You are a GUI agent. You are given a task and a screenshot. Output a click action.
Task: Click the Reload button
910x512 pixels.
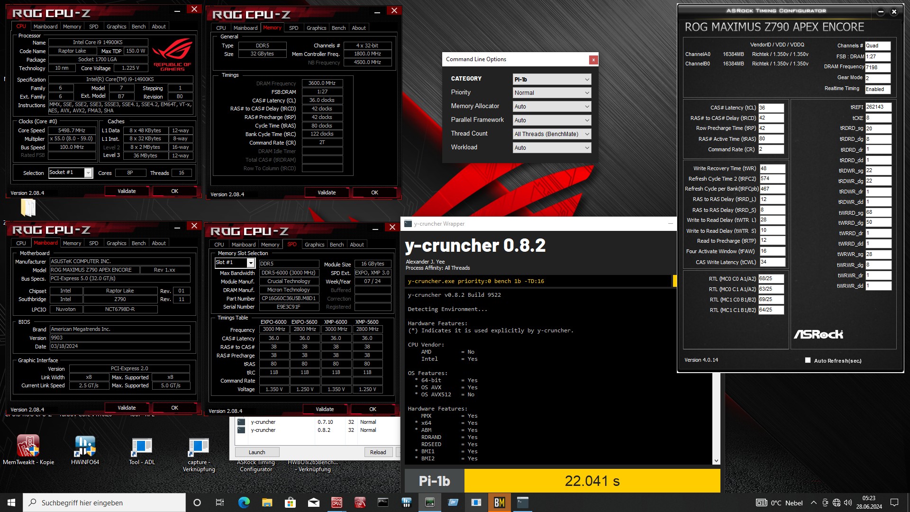(378, 452)
